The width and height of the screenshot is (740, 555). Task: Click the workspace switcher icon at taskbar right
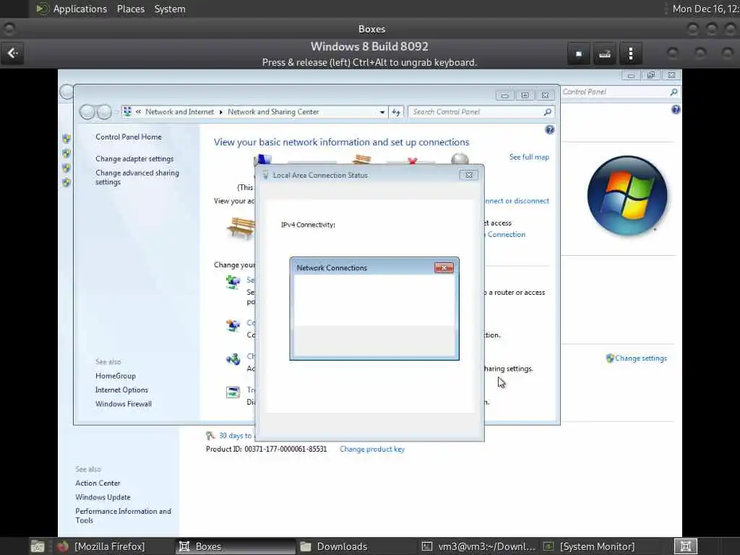tap(686, 546)
